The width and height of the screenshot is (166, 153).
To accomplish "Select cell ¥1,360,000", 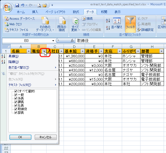I will point(74,56).
